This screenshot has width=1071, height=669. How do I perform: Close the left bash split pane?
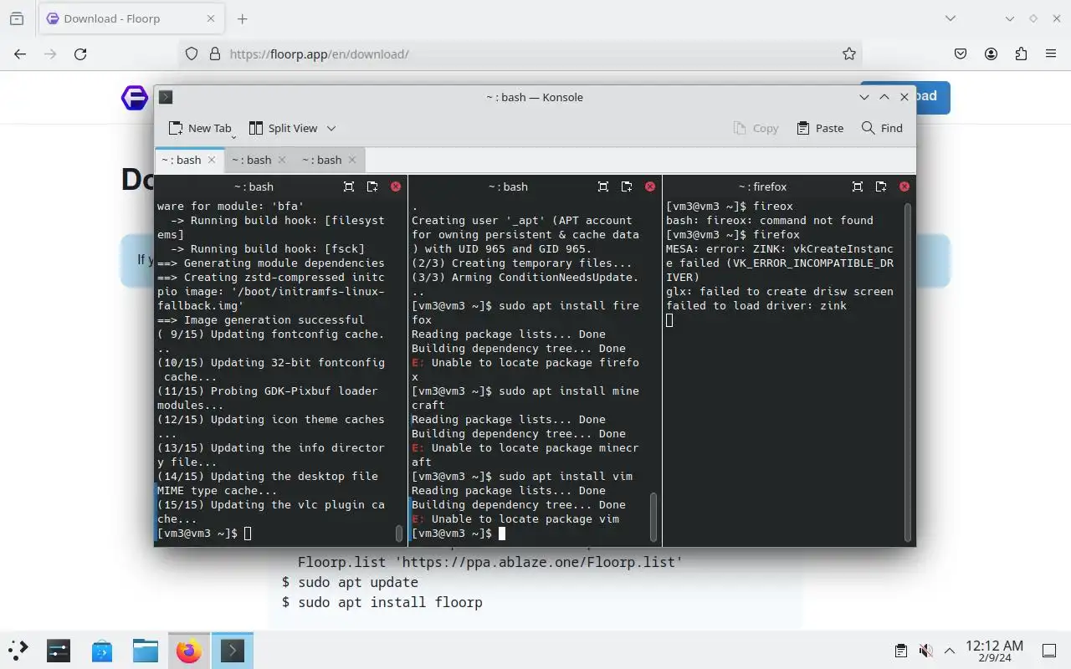point(396,186)
